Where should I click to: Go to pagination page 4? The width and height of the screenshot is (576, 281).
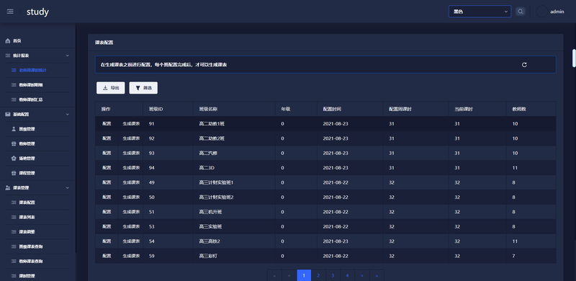tap(348, 275)
